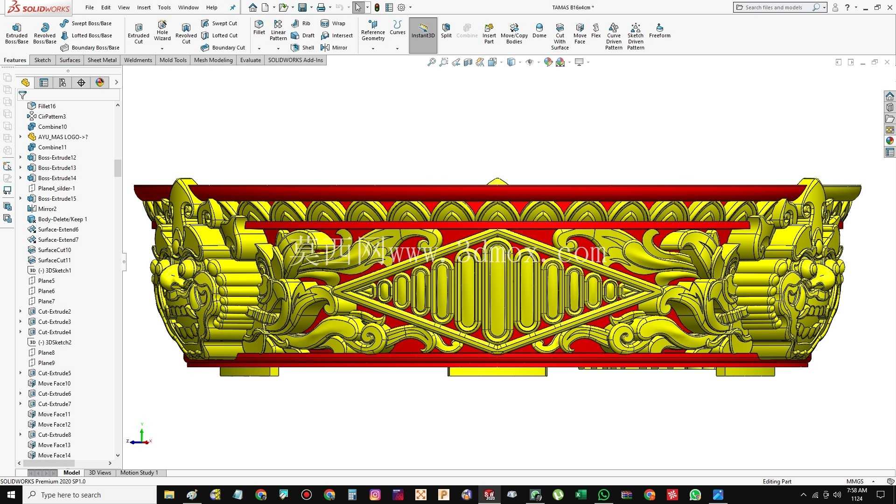Switch to the Surfaces tab
This screenshot has width=896, height=504.
click(70, 60)
